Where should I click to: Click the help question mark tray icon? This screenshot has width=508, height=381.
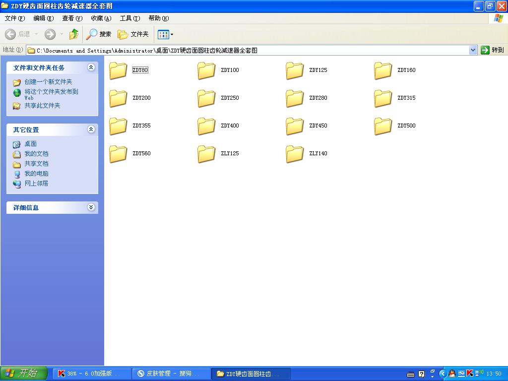422,374
